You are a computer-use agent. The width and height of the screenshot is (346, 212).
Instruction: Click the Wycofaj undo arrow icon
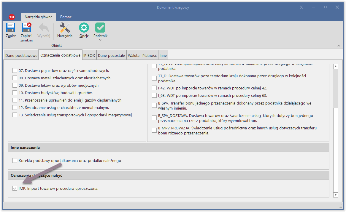pyautogui.click(x=44, y=28)
